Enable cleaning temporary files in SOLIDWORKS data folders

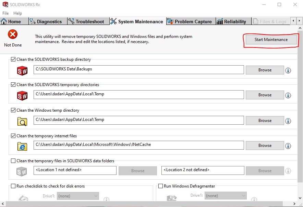[x=13, y=161]
